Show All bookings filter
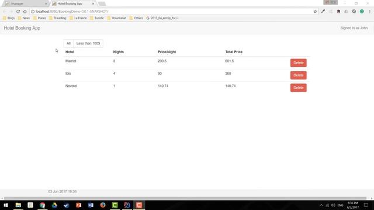 coord(68,43)
